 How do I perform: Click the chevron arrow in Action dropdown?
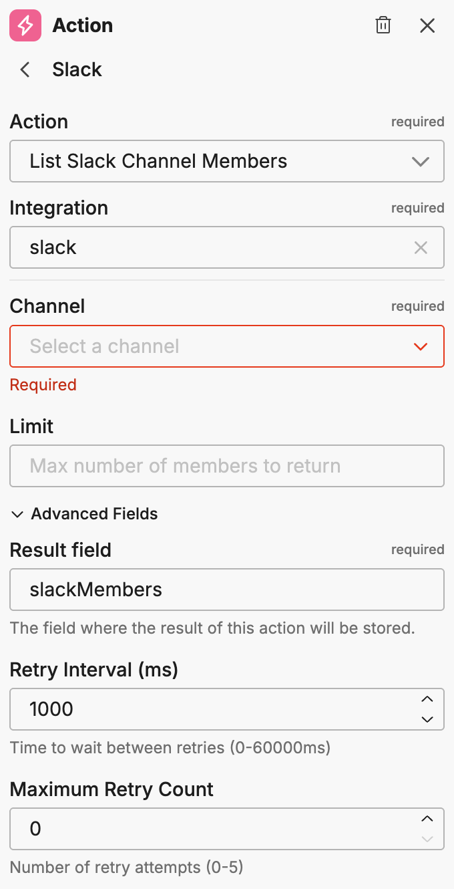pos(421,162)
